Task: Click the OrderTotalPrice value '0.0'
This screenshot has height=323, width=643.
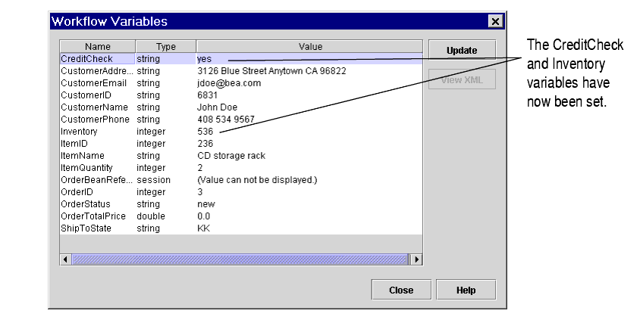Action: click(203, 216)
